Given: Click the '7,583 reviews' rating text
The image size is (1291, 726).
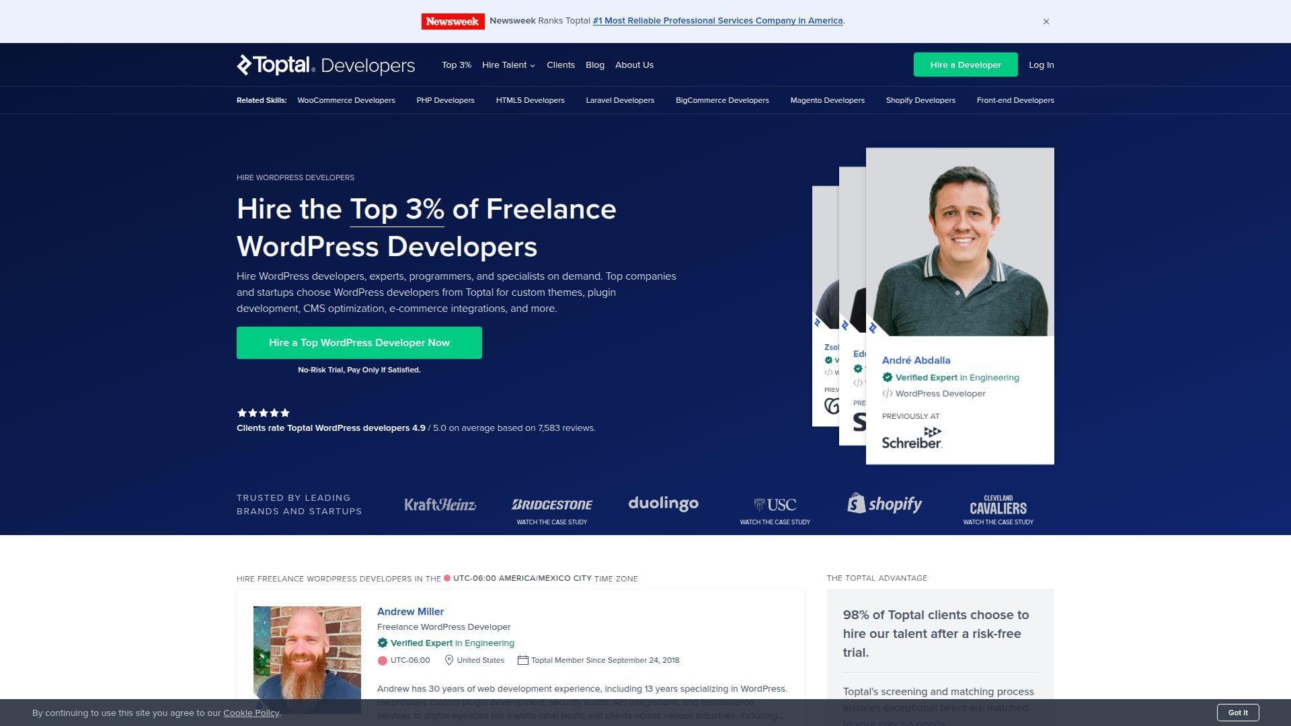Looking at the screenshot, I should point(565,428).
